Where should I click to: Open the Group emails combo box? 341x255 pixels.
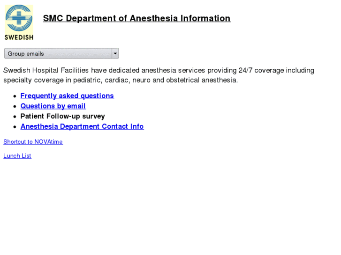point(61,53)
